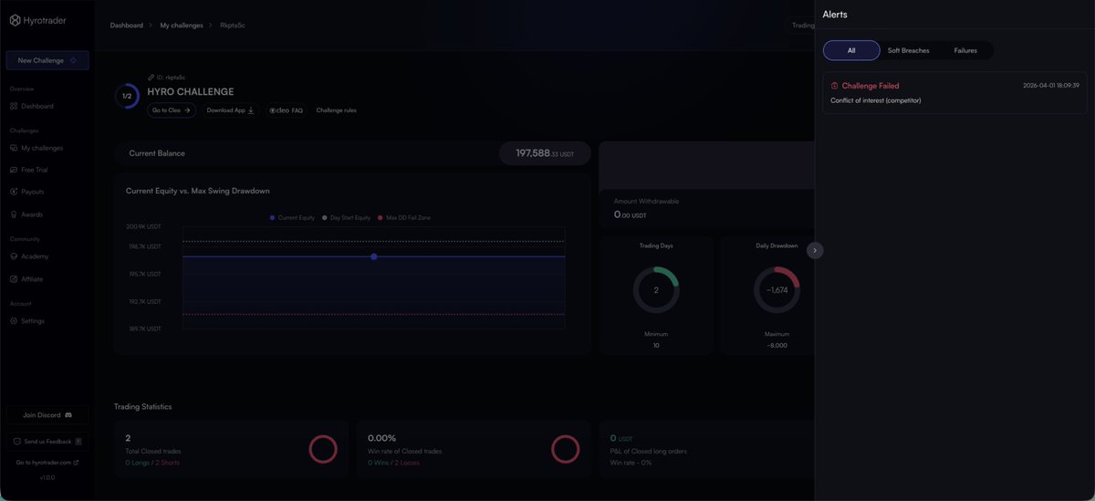The height and width of the screenshot is (501, 1095).
Task: Click the alert timestamp 2026-04-01 18:09:39
Action: [1051, 85]
